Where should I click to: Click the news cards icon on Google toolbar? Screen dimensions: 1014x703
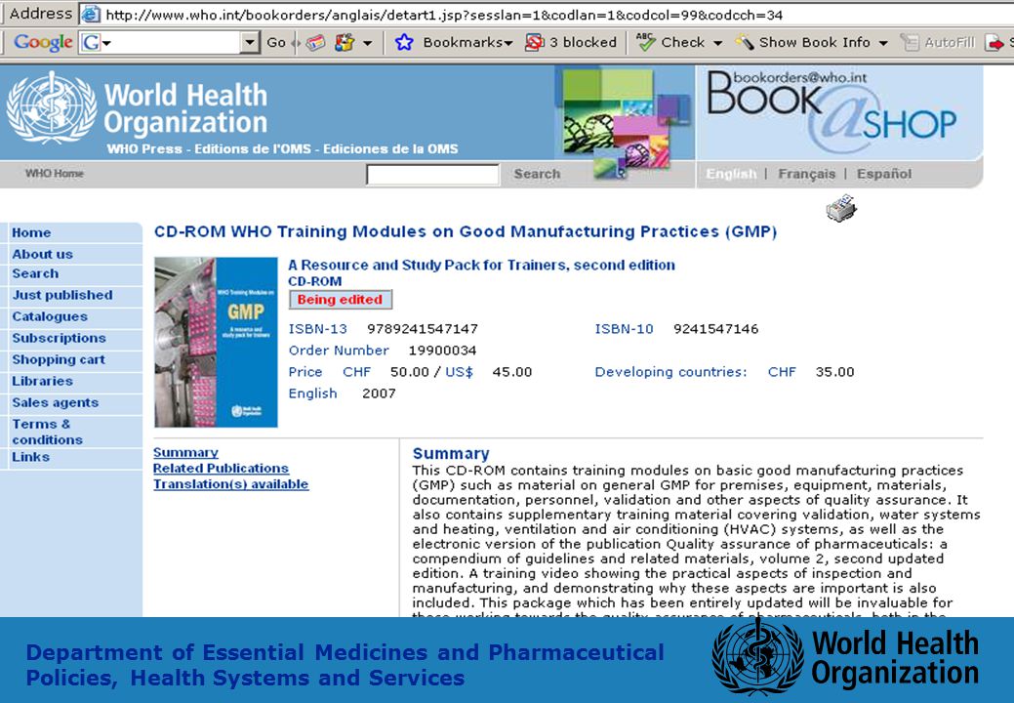pyautogui.click(x=315, y=43)
